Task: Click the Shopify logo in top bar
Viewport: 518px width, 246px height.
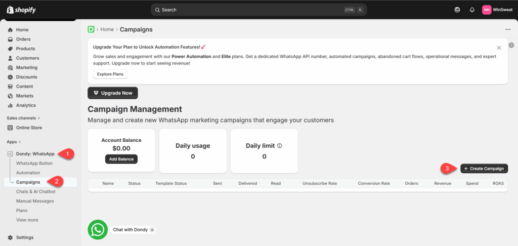Action: [21, 10]
